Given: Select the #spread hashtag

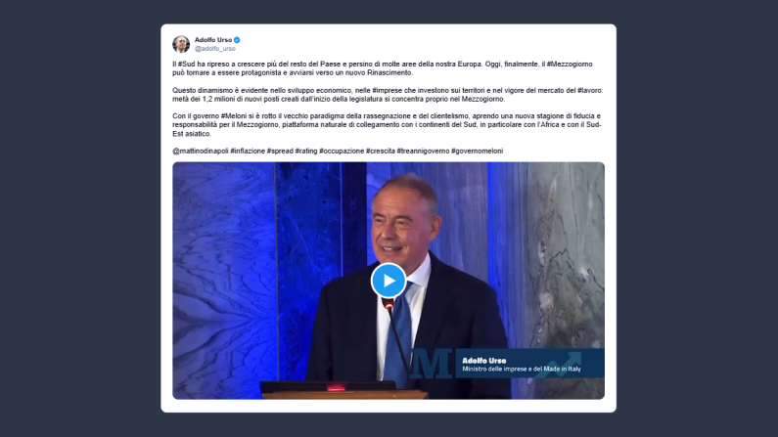Looking at the screenshot, I should (280, 152).
